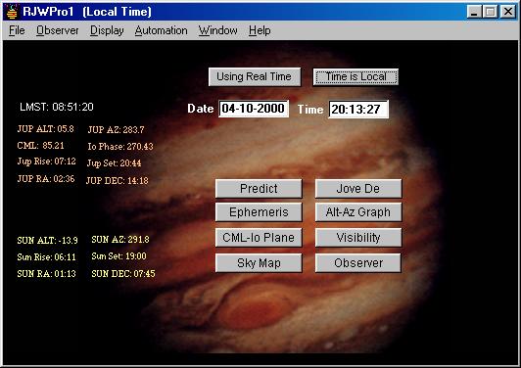Screen dimensions: 521x368
Task: Open the Sky Map
Action: click(x=259, y=263)
